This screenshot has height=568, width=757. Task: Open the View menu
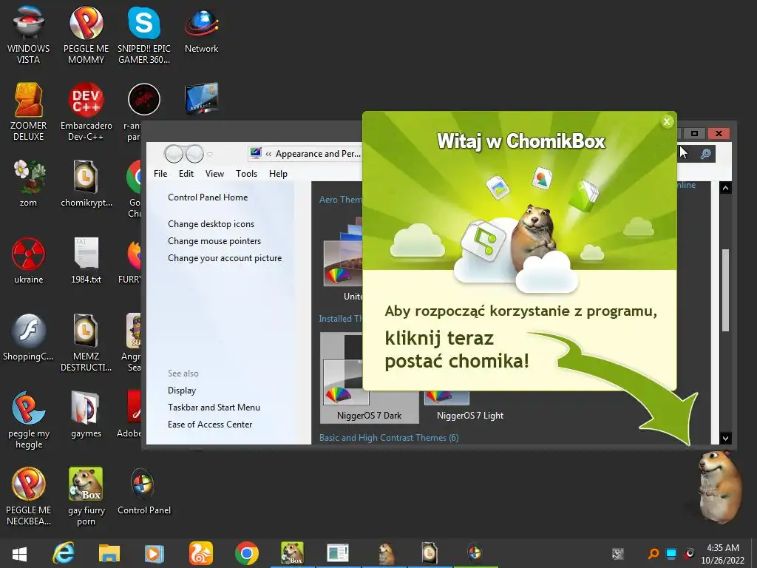click(214, 174)
